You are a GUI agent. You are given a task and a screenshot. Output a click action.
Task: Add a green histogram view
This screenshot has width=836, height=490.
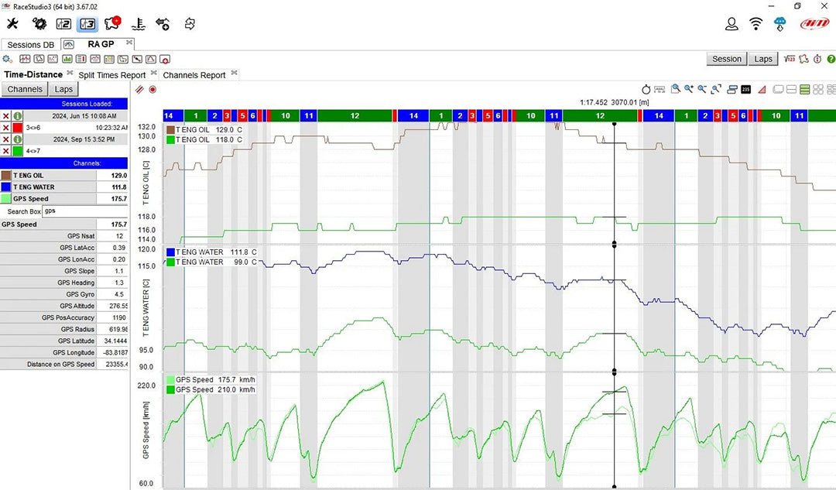coord(67,59)
